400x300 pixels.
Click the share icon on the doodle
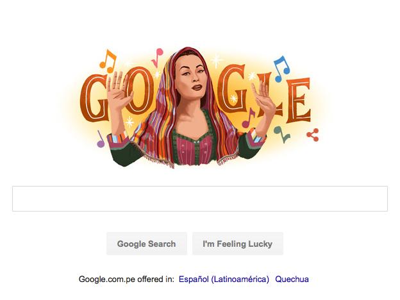(313, 135)
